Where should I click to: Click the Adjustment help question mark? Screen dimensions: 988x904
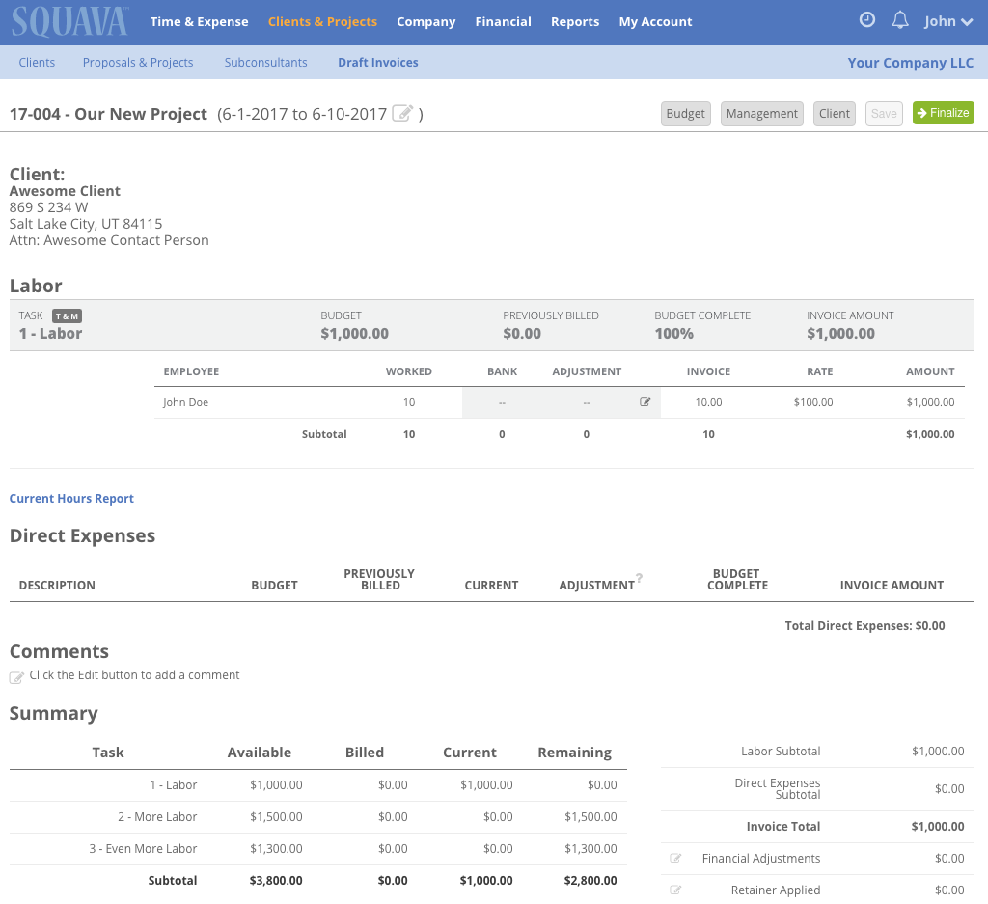(639, 578)
